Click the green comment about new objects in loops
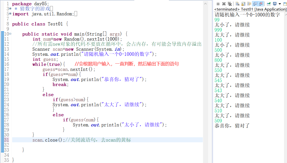 click(x=117, y=44)
